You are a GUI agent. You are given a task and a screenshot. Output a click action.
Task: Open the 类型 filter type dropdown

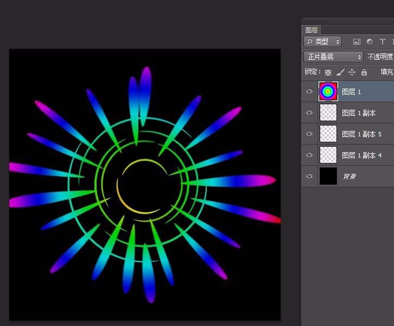point(323,41)
